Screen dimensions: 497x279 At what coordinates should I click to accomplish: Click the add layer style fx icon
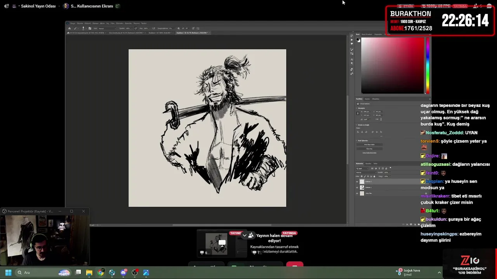407,224
